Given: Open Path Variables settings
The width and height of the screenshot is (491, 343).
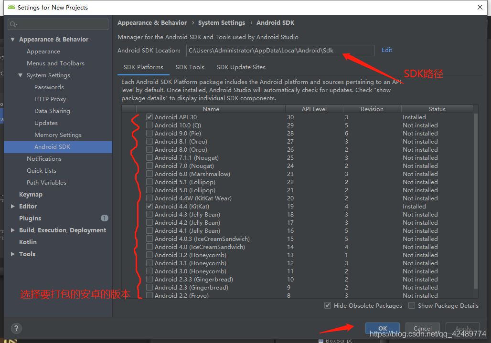Looking at the screenshot, I should [46, 182].
